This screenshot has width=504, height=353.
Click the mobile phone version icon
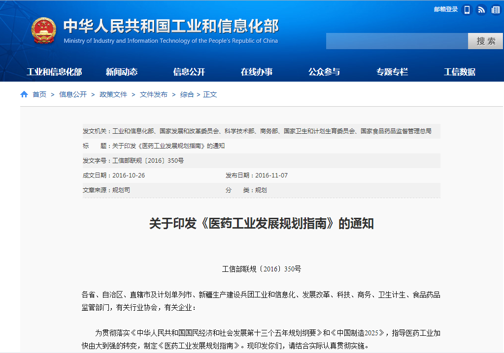[x=467, y=10]
